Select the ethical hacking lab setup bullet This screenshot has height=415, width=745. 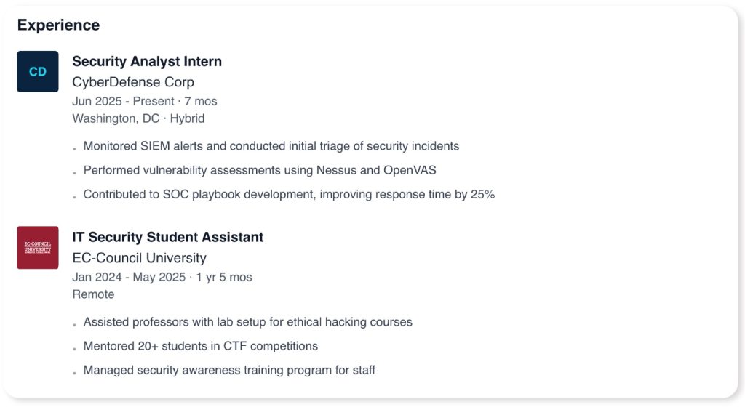248,321
